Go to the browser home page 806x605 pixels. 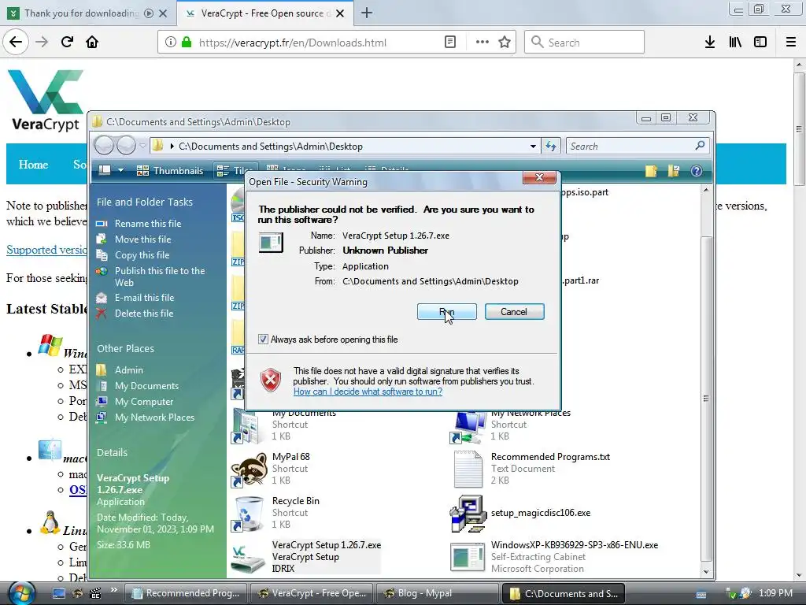pos(92,43)
